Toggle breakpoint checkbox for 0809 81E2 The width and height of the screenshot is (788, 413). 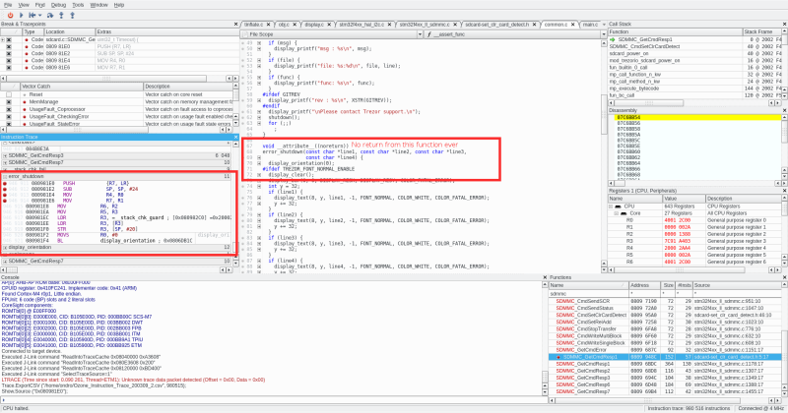pyautogui.click(x=9, y=53)
